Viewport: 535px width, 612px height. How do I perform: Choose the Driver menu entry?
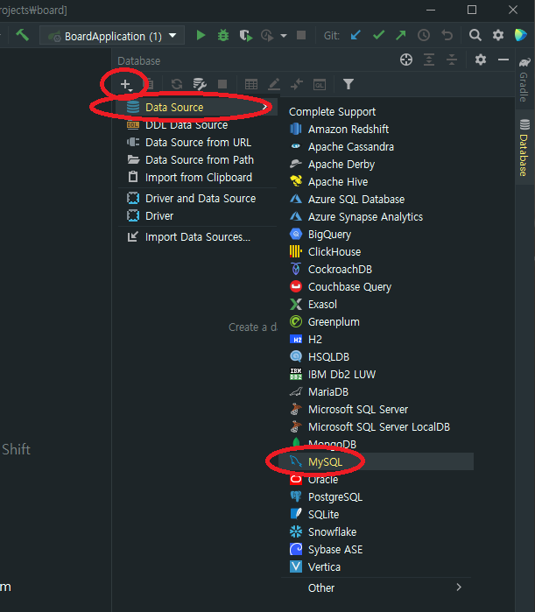coord(198,216)
